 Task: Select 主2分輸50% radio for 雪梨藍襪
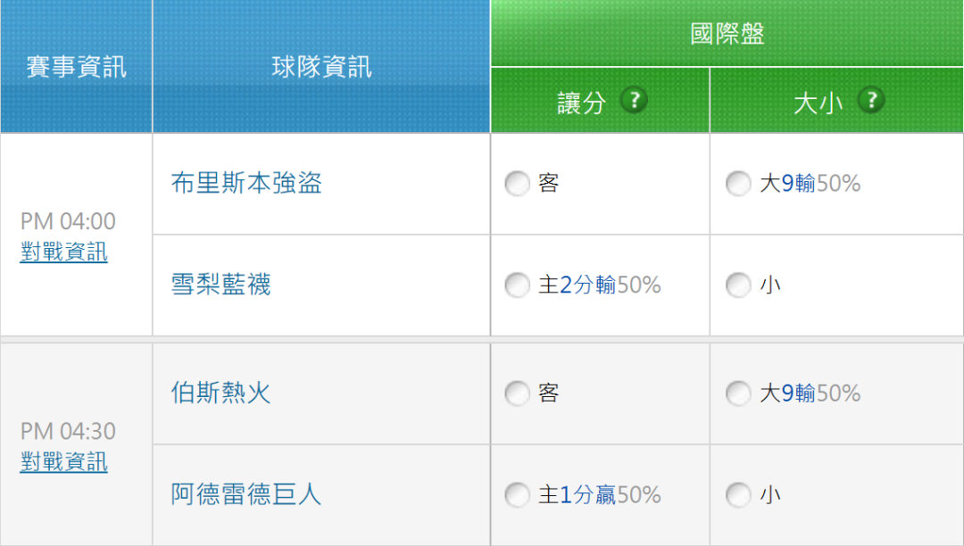coord(517,285)
